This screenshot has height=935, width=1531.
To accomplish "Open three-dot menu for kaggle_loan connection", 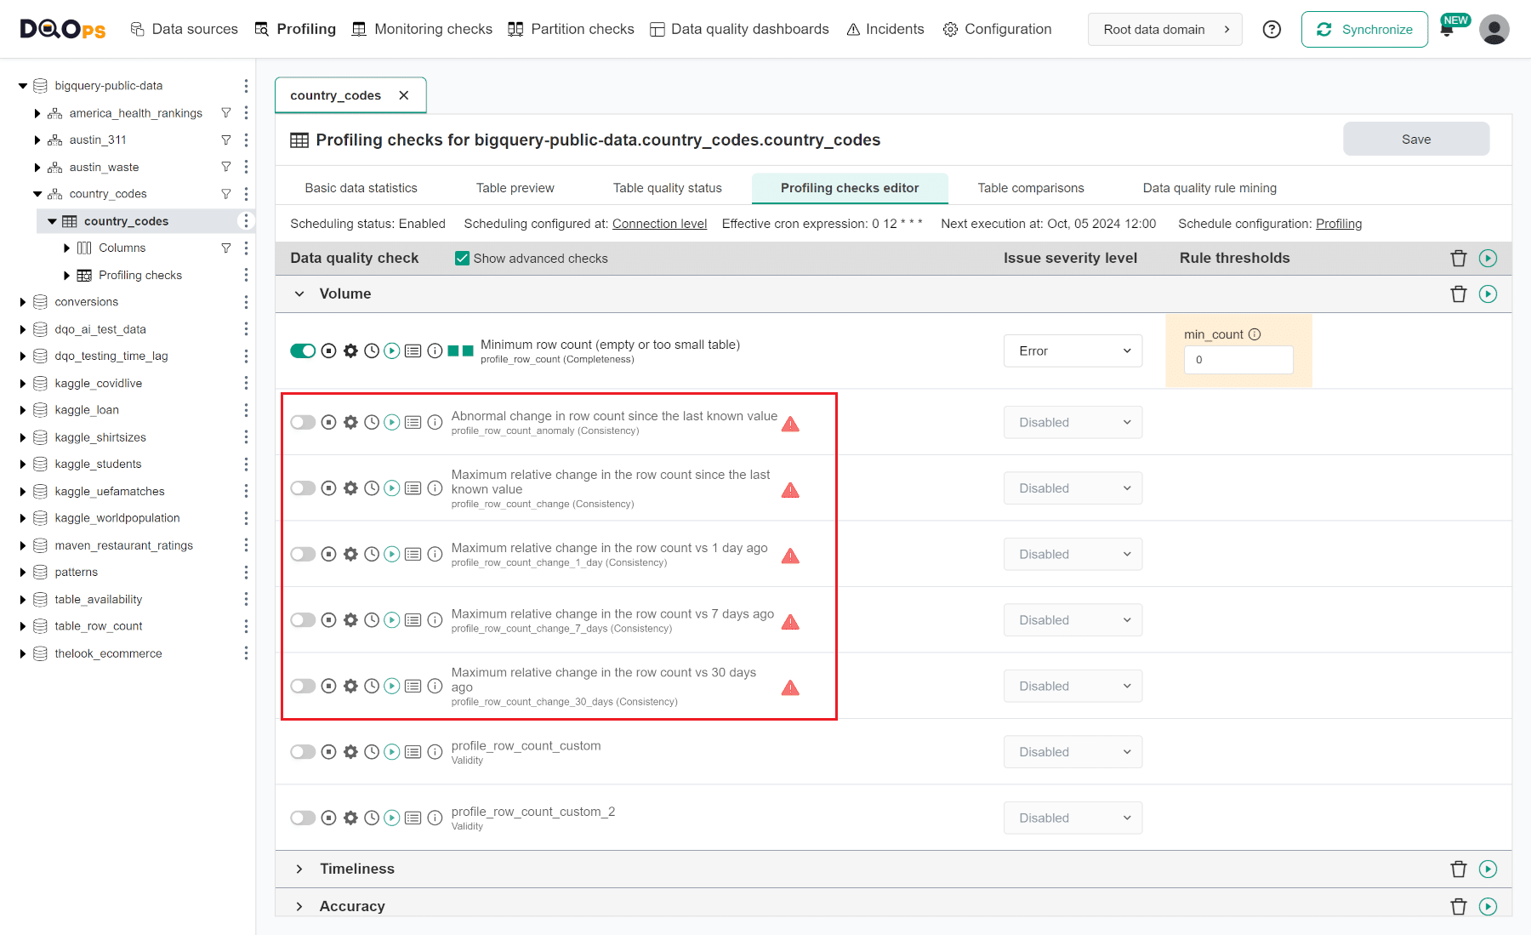I will click(246, 410).
